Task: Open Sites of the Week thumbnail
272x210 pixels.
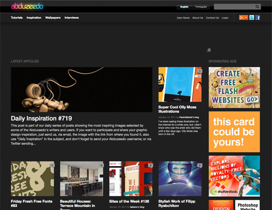Action: 131,179
